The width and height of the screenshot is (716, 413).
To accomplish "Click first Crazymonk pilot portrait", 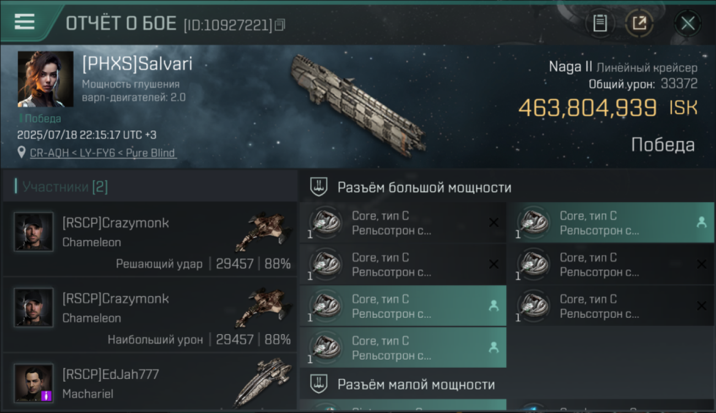I will [34, 232].
